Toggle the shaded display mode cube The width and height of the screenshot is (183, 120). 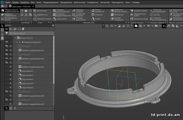coord(136,26)
